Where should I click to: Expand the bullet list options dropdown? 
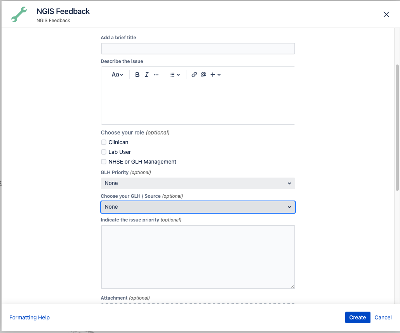175,75
